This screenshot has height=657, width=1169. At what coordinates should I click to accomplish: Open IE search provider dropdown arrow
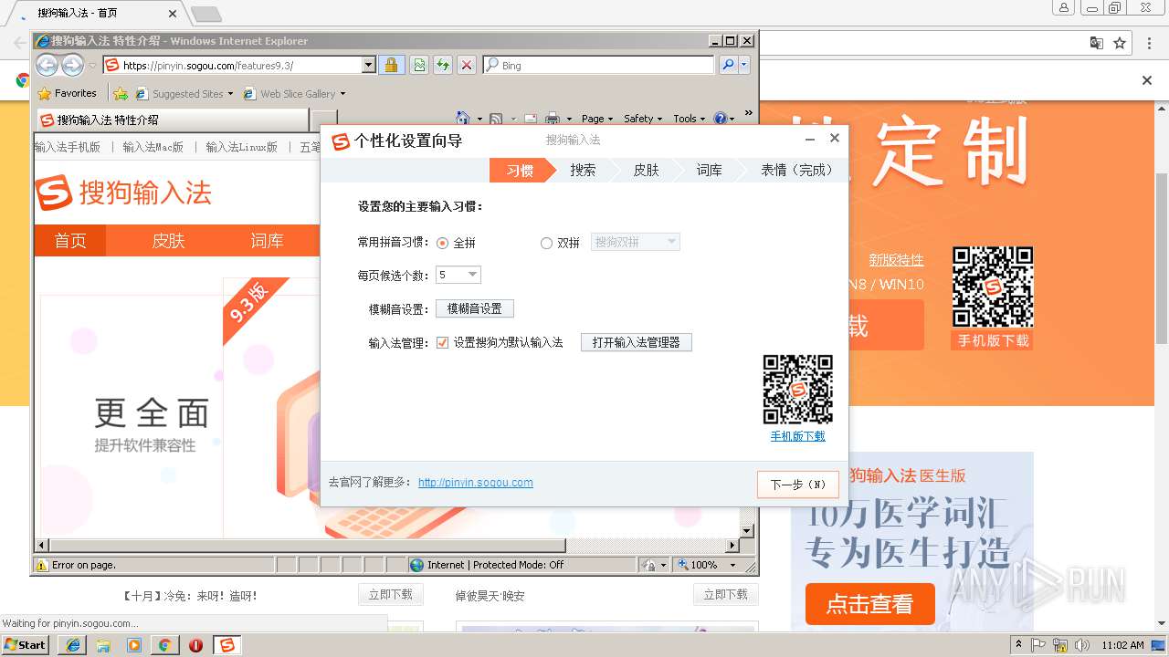point(744,65)
